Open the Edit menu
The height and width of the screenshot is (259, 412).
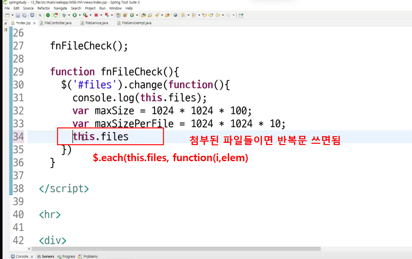tap(16, 8)
